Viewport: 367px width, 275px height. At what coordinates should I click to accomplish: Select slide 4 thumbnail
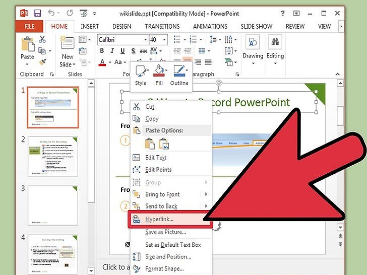[53, 254]
